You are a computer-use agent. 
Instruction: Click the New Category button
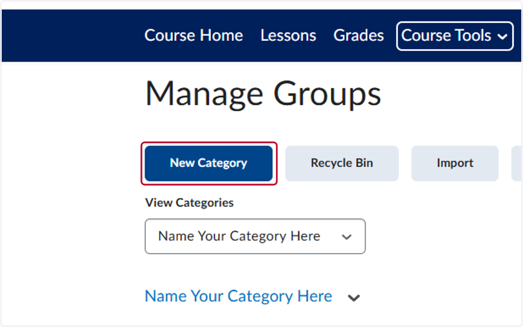(x=209, y=163)
